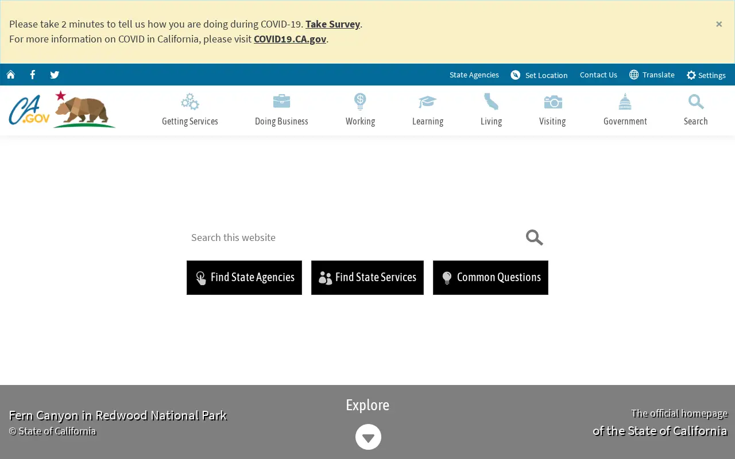Open the Facebook icon link
The height and width of the screenshot is (459, 735).
coord(33,75)
